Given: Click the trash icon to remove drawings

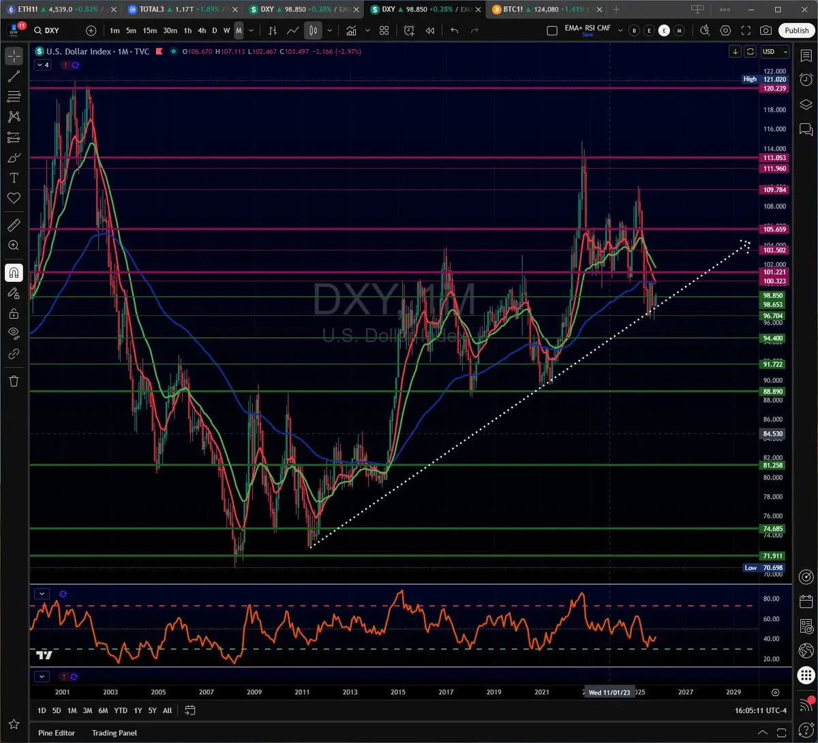Looking at the screenshot, I should point(14,381).
